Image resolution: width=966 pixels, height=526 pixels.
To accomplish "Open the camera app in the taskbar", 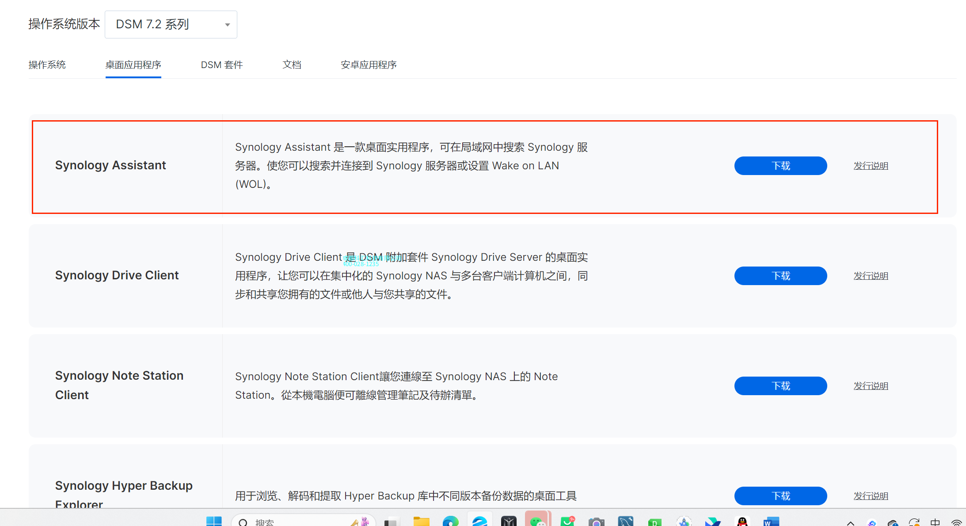I will point(596,522).
